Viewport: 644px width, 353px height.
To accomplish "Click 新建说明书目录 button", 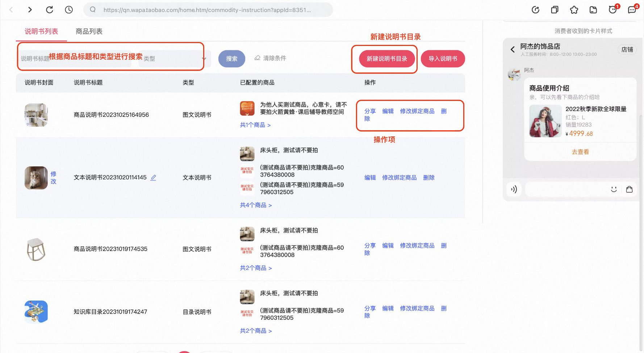I will coord(387,59).
